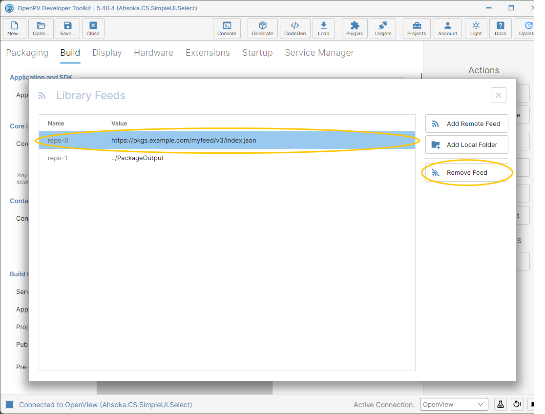Open the Docs help icon
The height and width of the screenshot is (414, 545).
coord(500,28)
